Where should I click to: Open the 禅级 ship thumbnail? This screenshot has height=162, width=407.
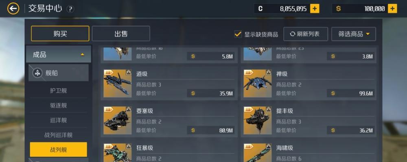(258, 83)
